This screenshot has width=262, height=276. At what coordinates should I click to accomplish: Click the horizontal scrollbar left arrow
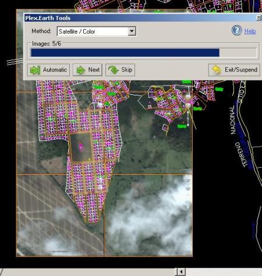coord(180,272)
